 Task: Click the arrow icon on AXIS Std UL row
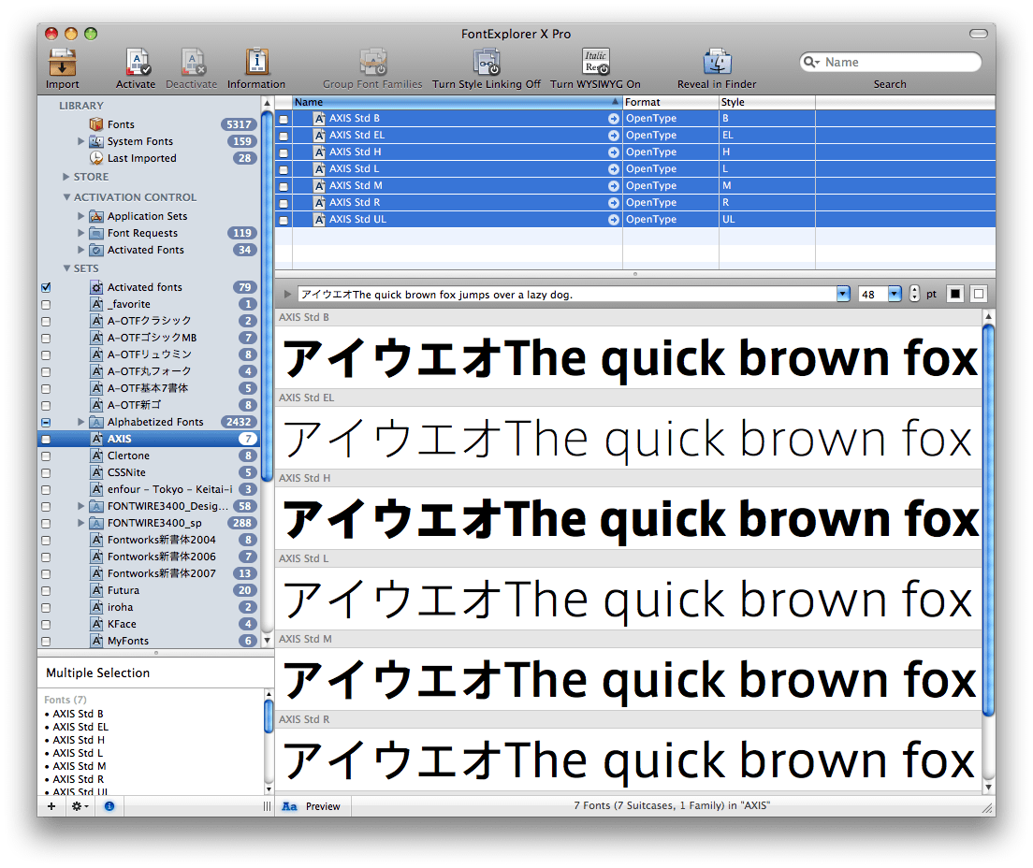click(x=614, y=219)
